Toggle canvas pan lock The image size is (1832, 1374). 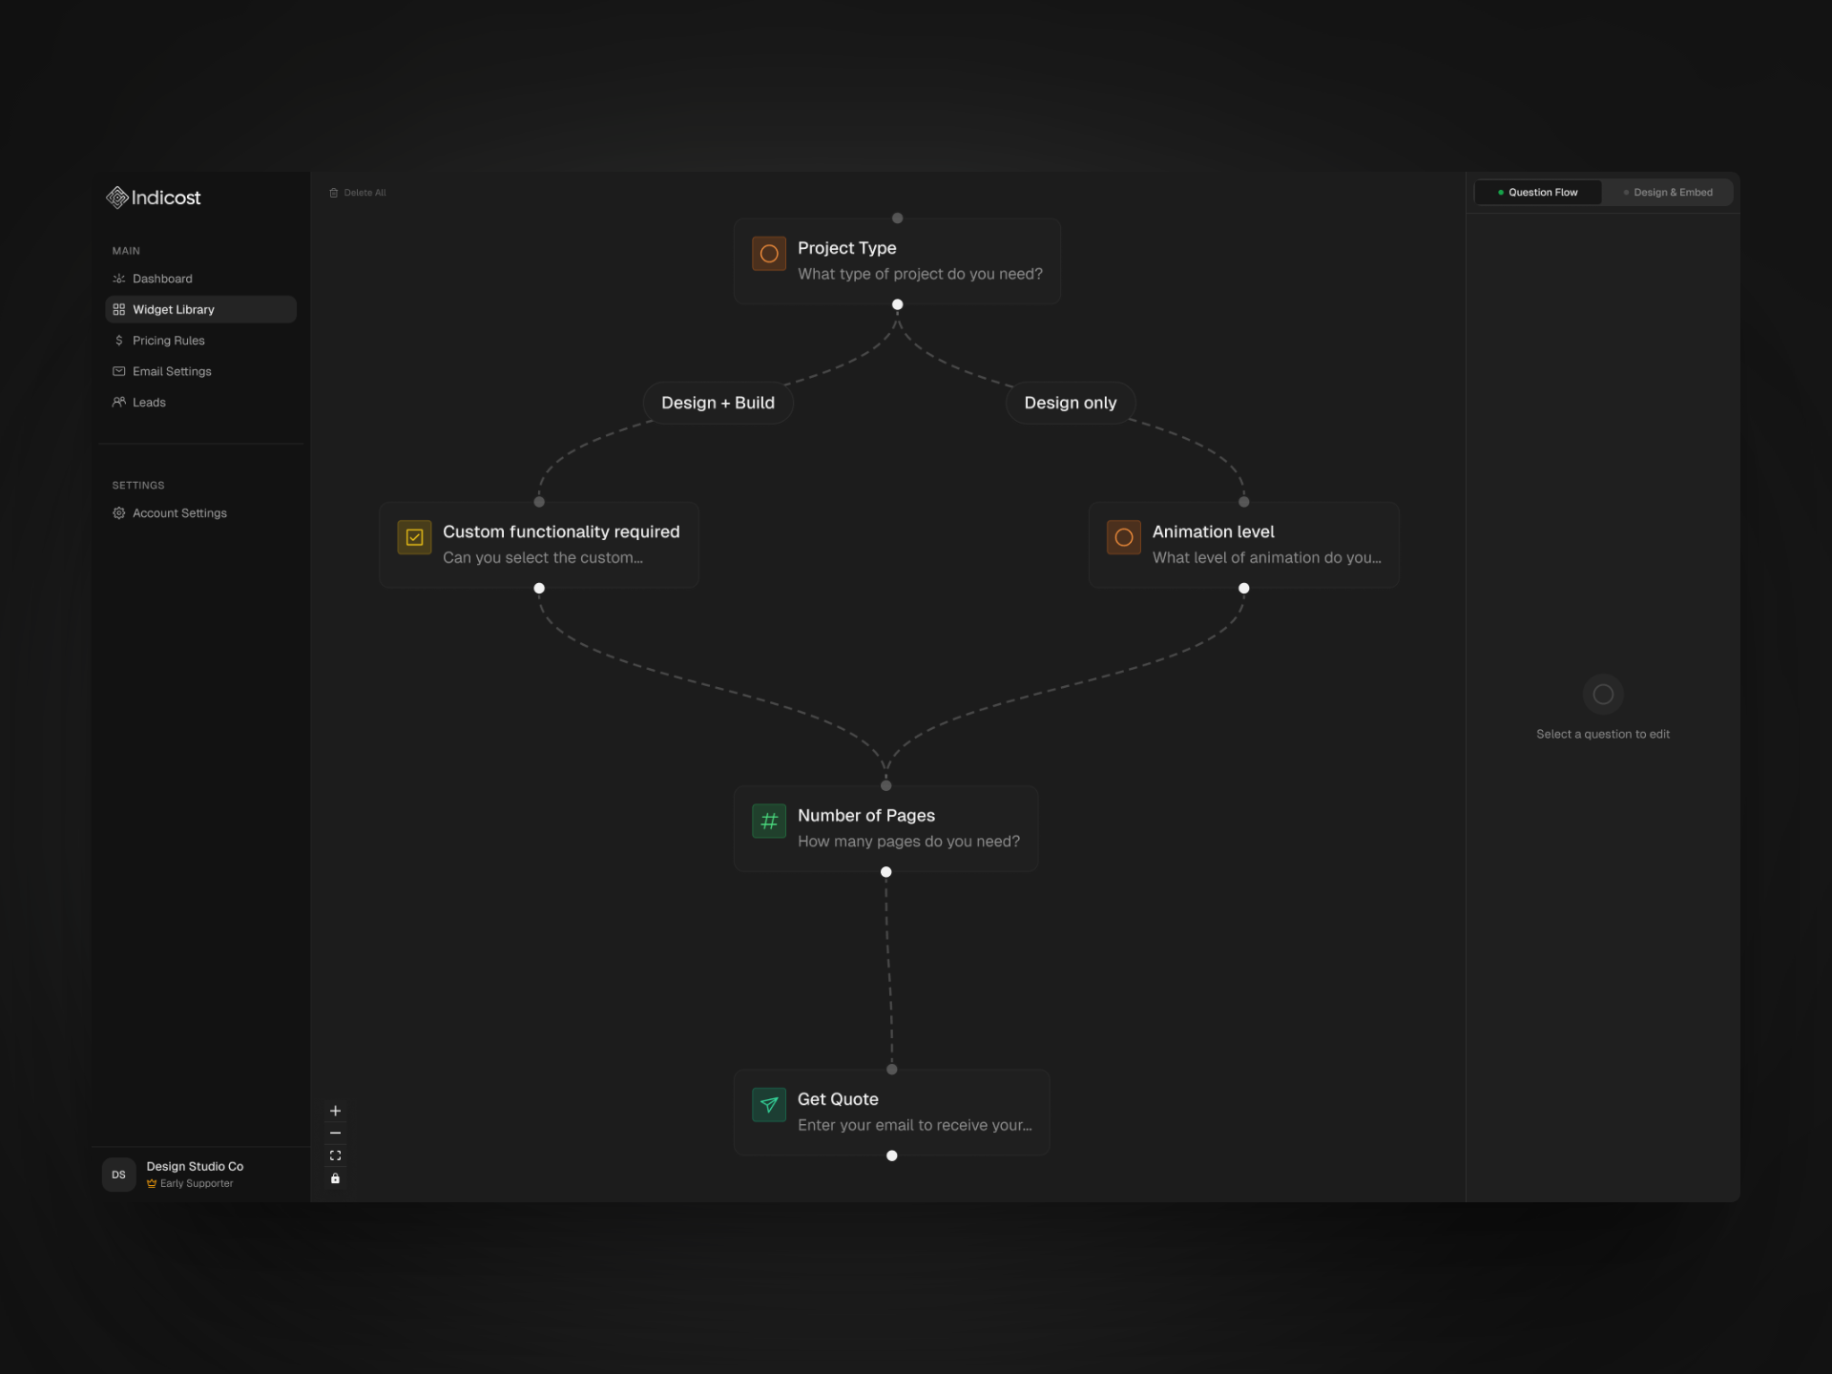[335, 1178]
